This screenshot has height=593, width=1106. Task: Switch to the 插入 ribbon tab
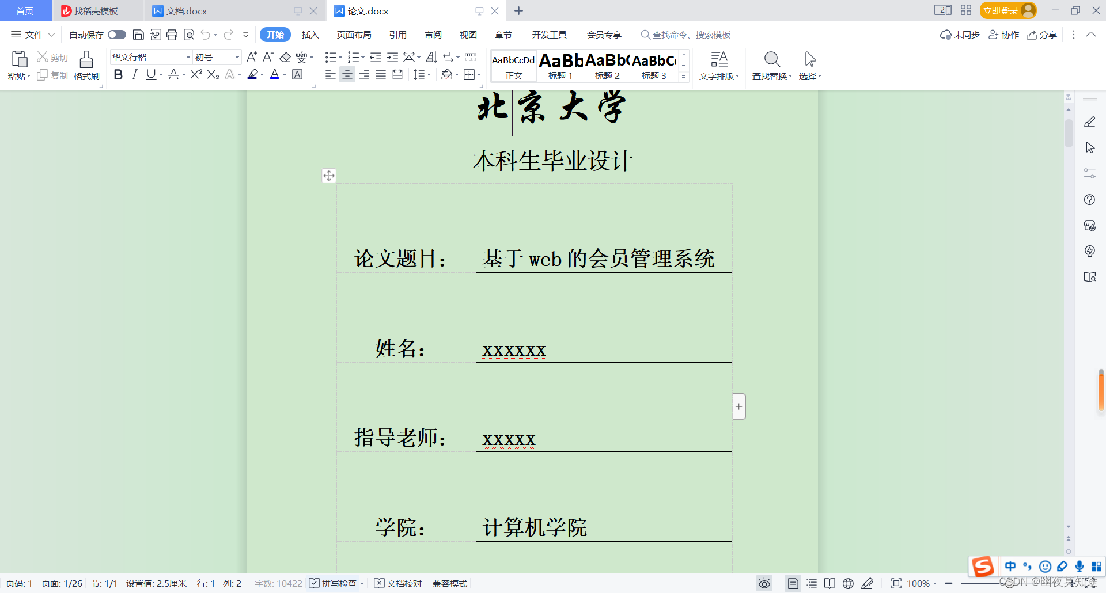[310, 35]
